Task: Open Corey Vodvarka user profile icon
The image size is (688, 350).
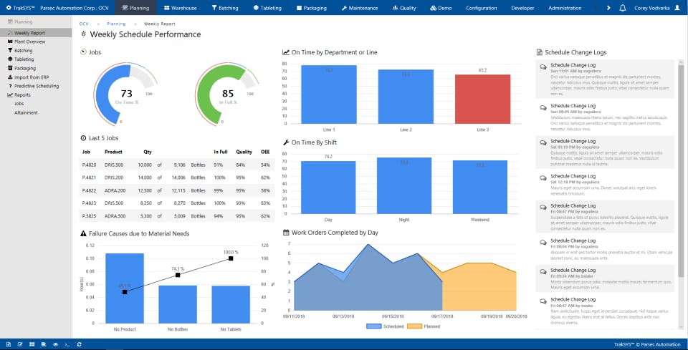Action: click(677, 8)
